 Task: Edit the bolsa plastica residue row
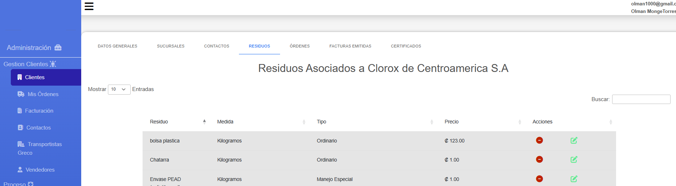pyautogui.click(x=574, y=140)
